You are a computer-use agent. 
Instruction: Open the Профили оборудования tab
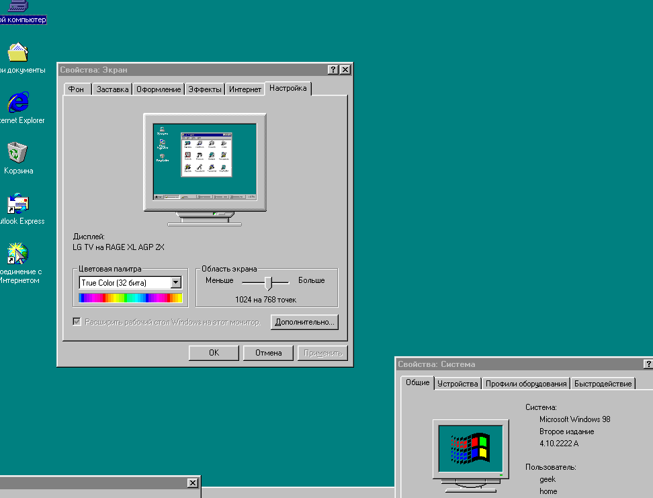[527, 384]
